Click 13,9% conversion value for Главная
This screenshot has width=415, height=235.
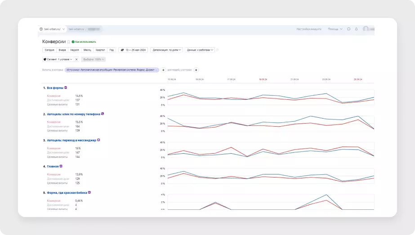pyautogui.click(x=79, y=174)
